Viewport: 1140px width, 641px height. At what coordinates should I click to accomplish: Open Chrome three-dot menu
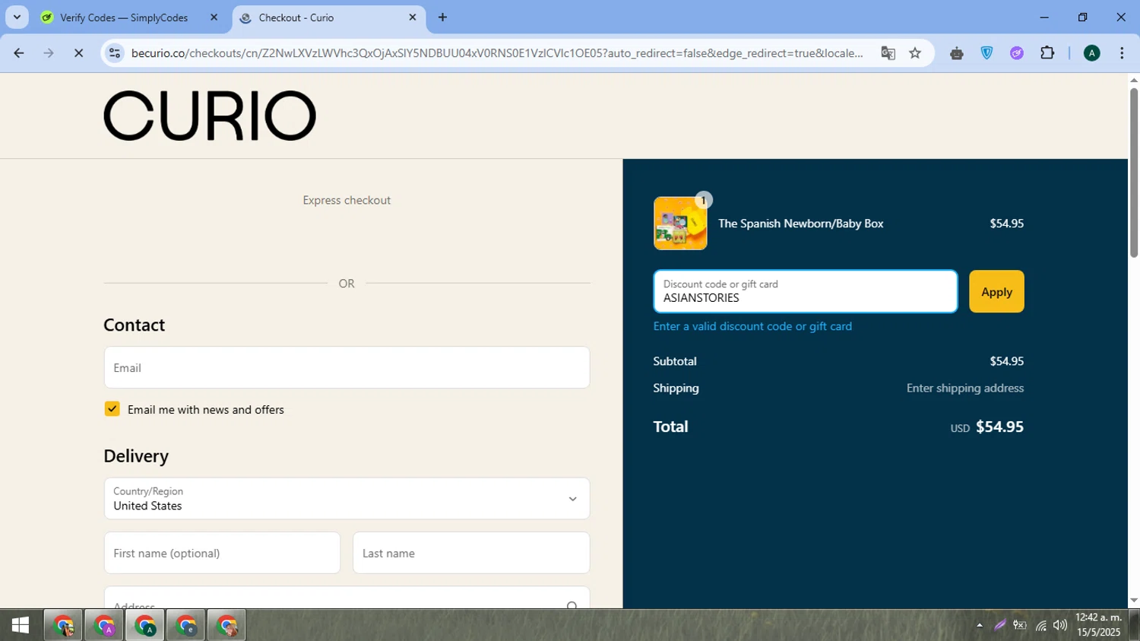click(x=1122, y=53)
